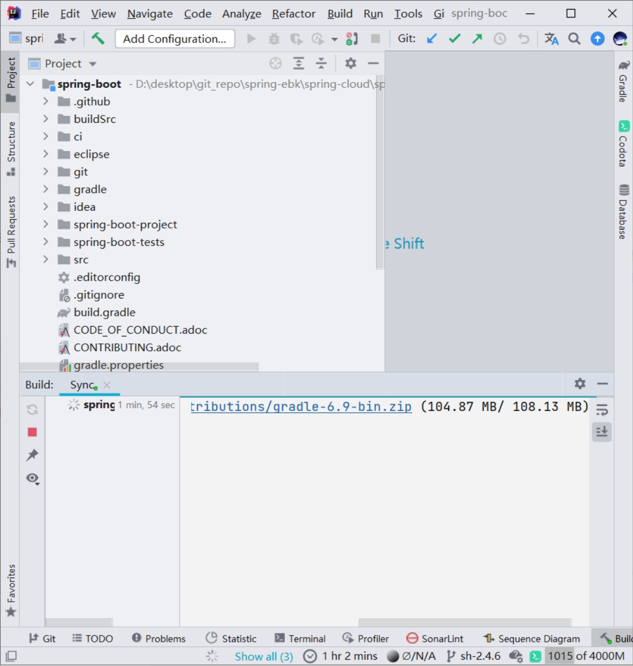Toggle the eye view options in Build panel

pyautogui.click(x=33, y=479)
